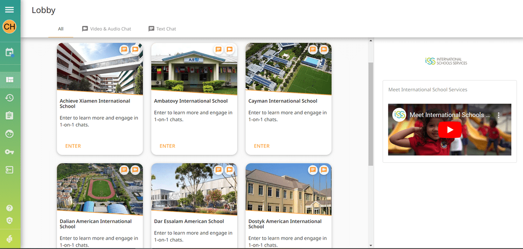Click the scrollbar up arrow
523x249 pixels.
(370, 41)
